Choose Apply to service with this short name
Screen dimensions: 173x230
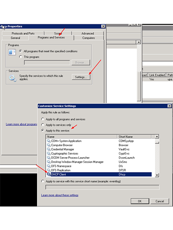click(x=42, y=181)
